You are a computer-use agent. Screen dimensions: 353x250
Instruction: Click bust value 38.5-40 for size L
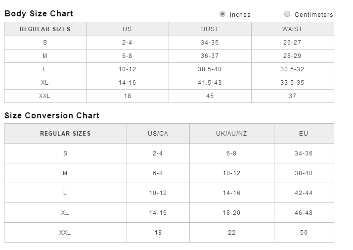coord(210,69)
